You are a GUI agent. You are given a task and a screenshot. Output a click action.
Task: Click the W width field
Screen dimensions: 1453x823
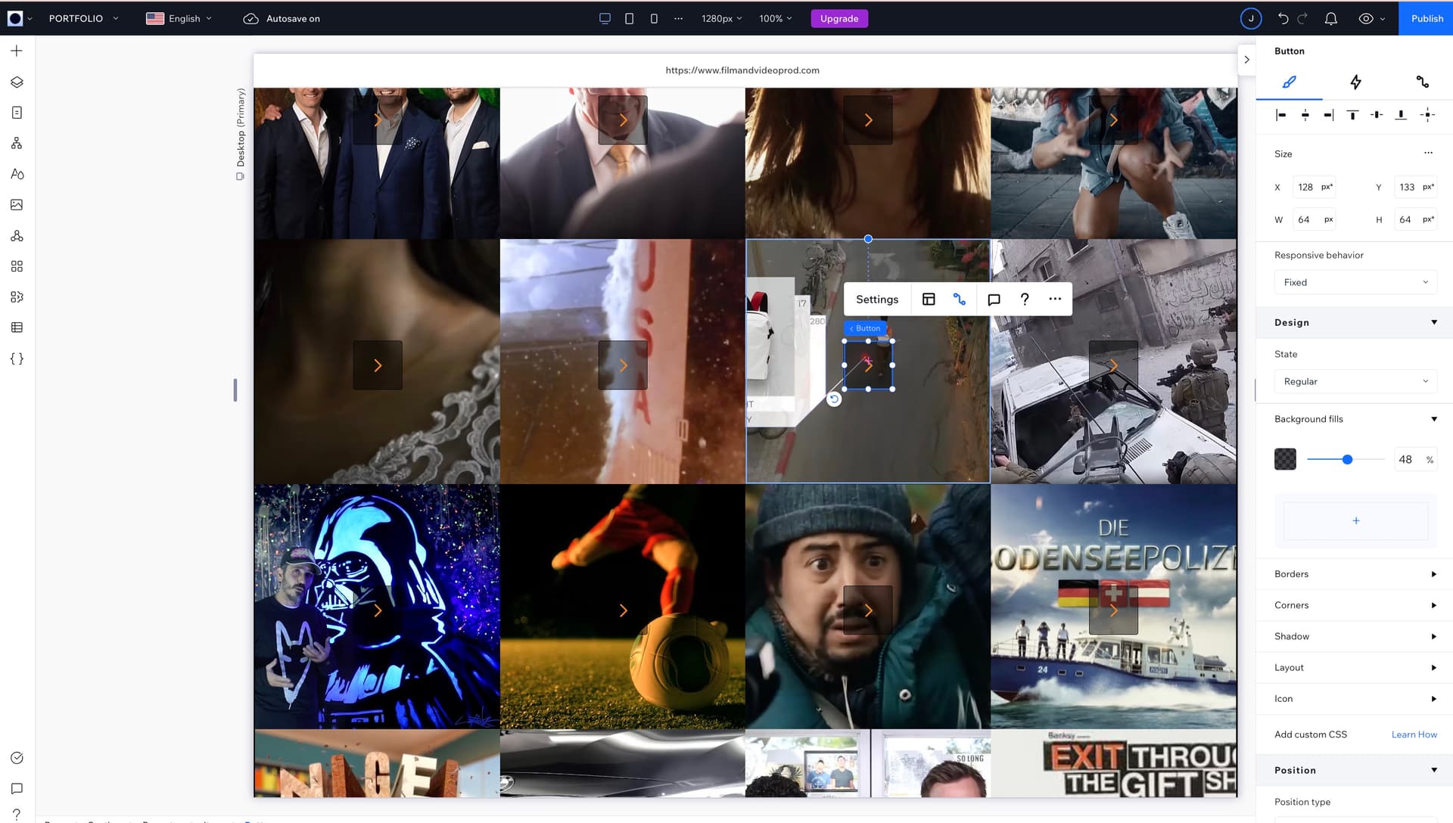[x=1315, y=219]
